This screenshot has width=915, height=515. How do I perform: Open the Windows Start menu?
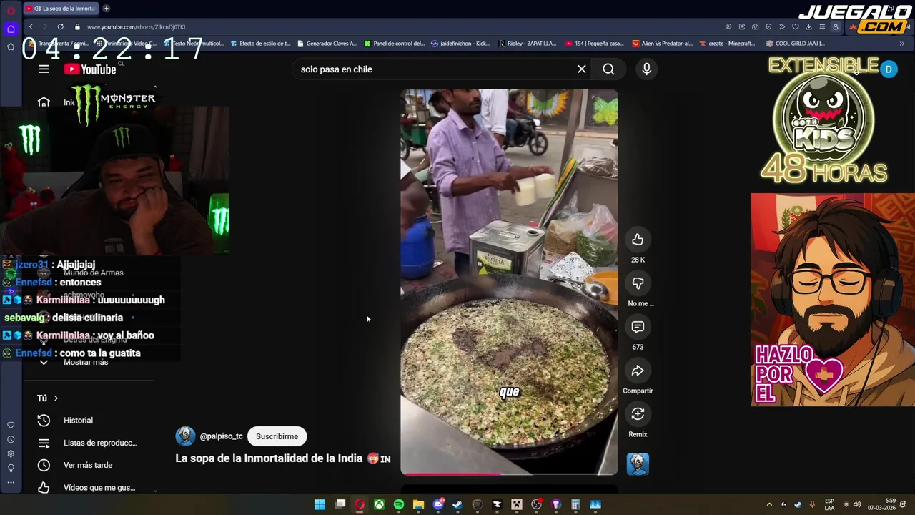[320, 504]
